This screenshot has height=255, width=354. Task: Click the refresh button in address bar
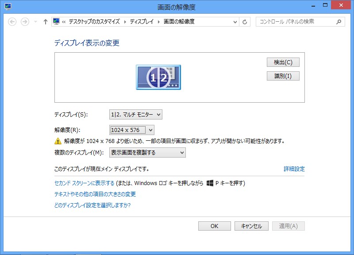pos(245,22)
